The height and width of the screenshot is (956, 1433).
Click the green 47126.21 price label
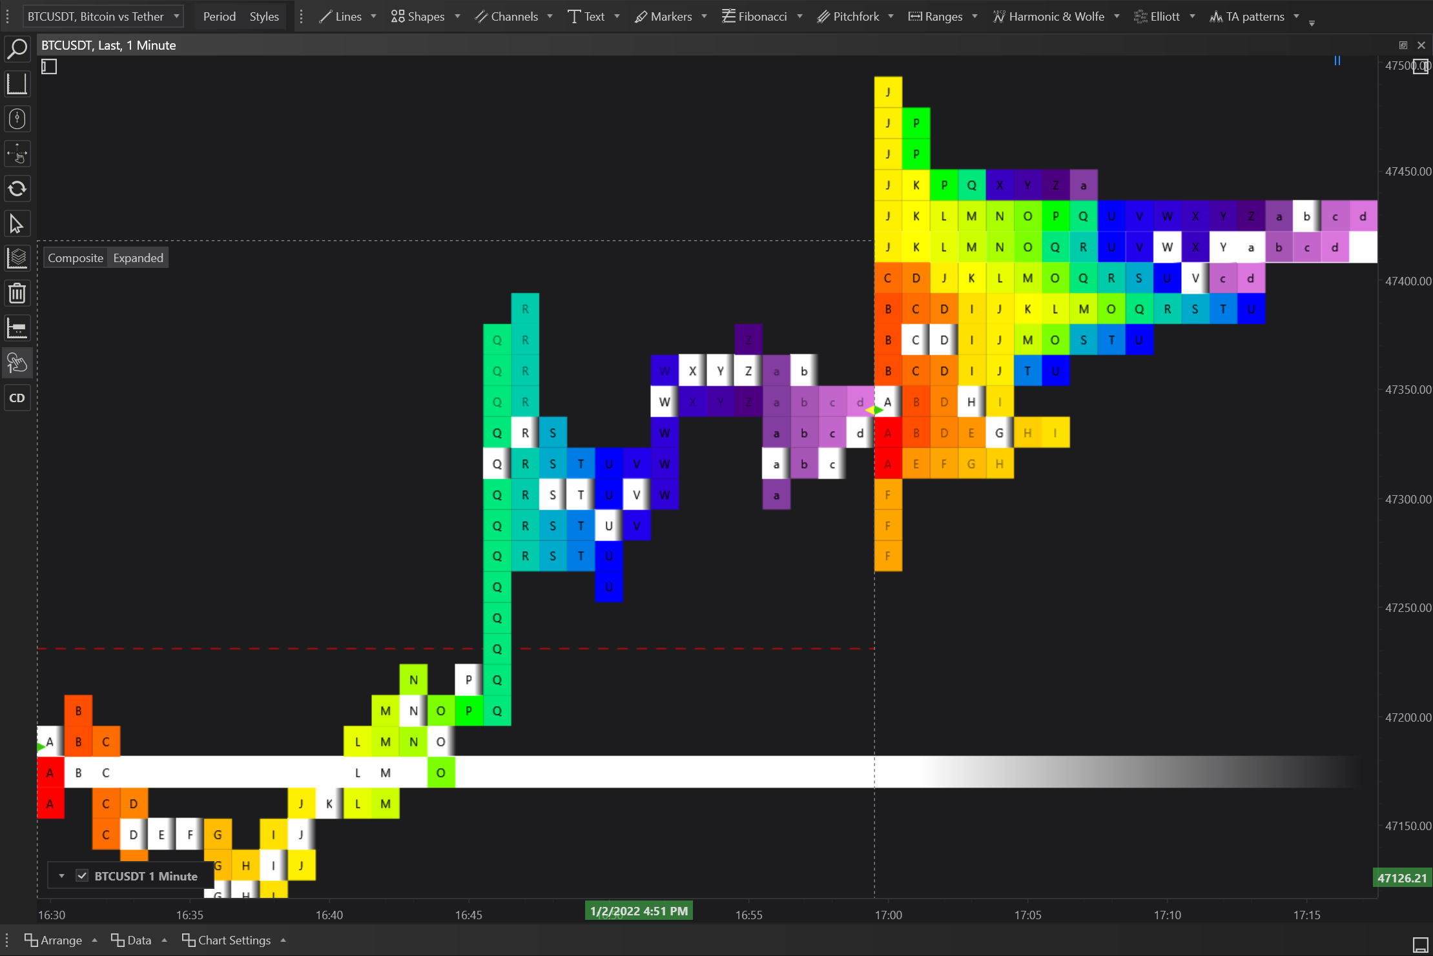tap(1401, 878)
